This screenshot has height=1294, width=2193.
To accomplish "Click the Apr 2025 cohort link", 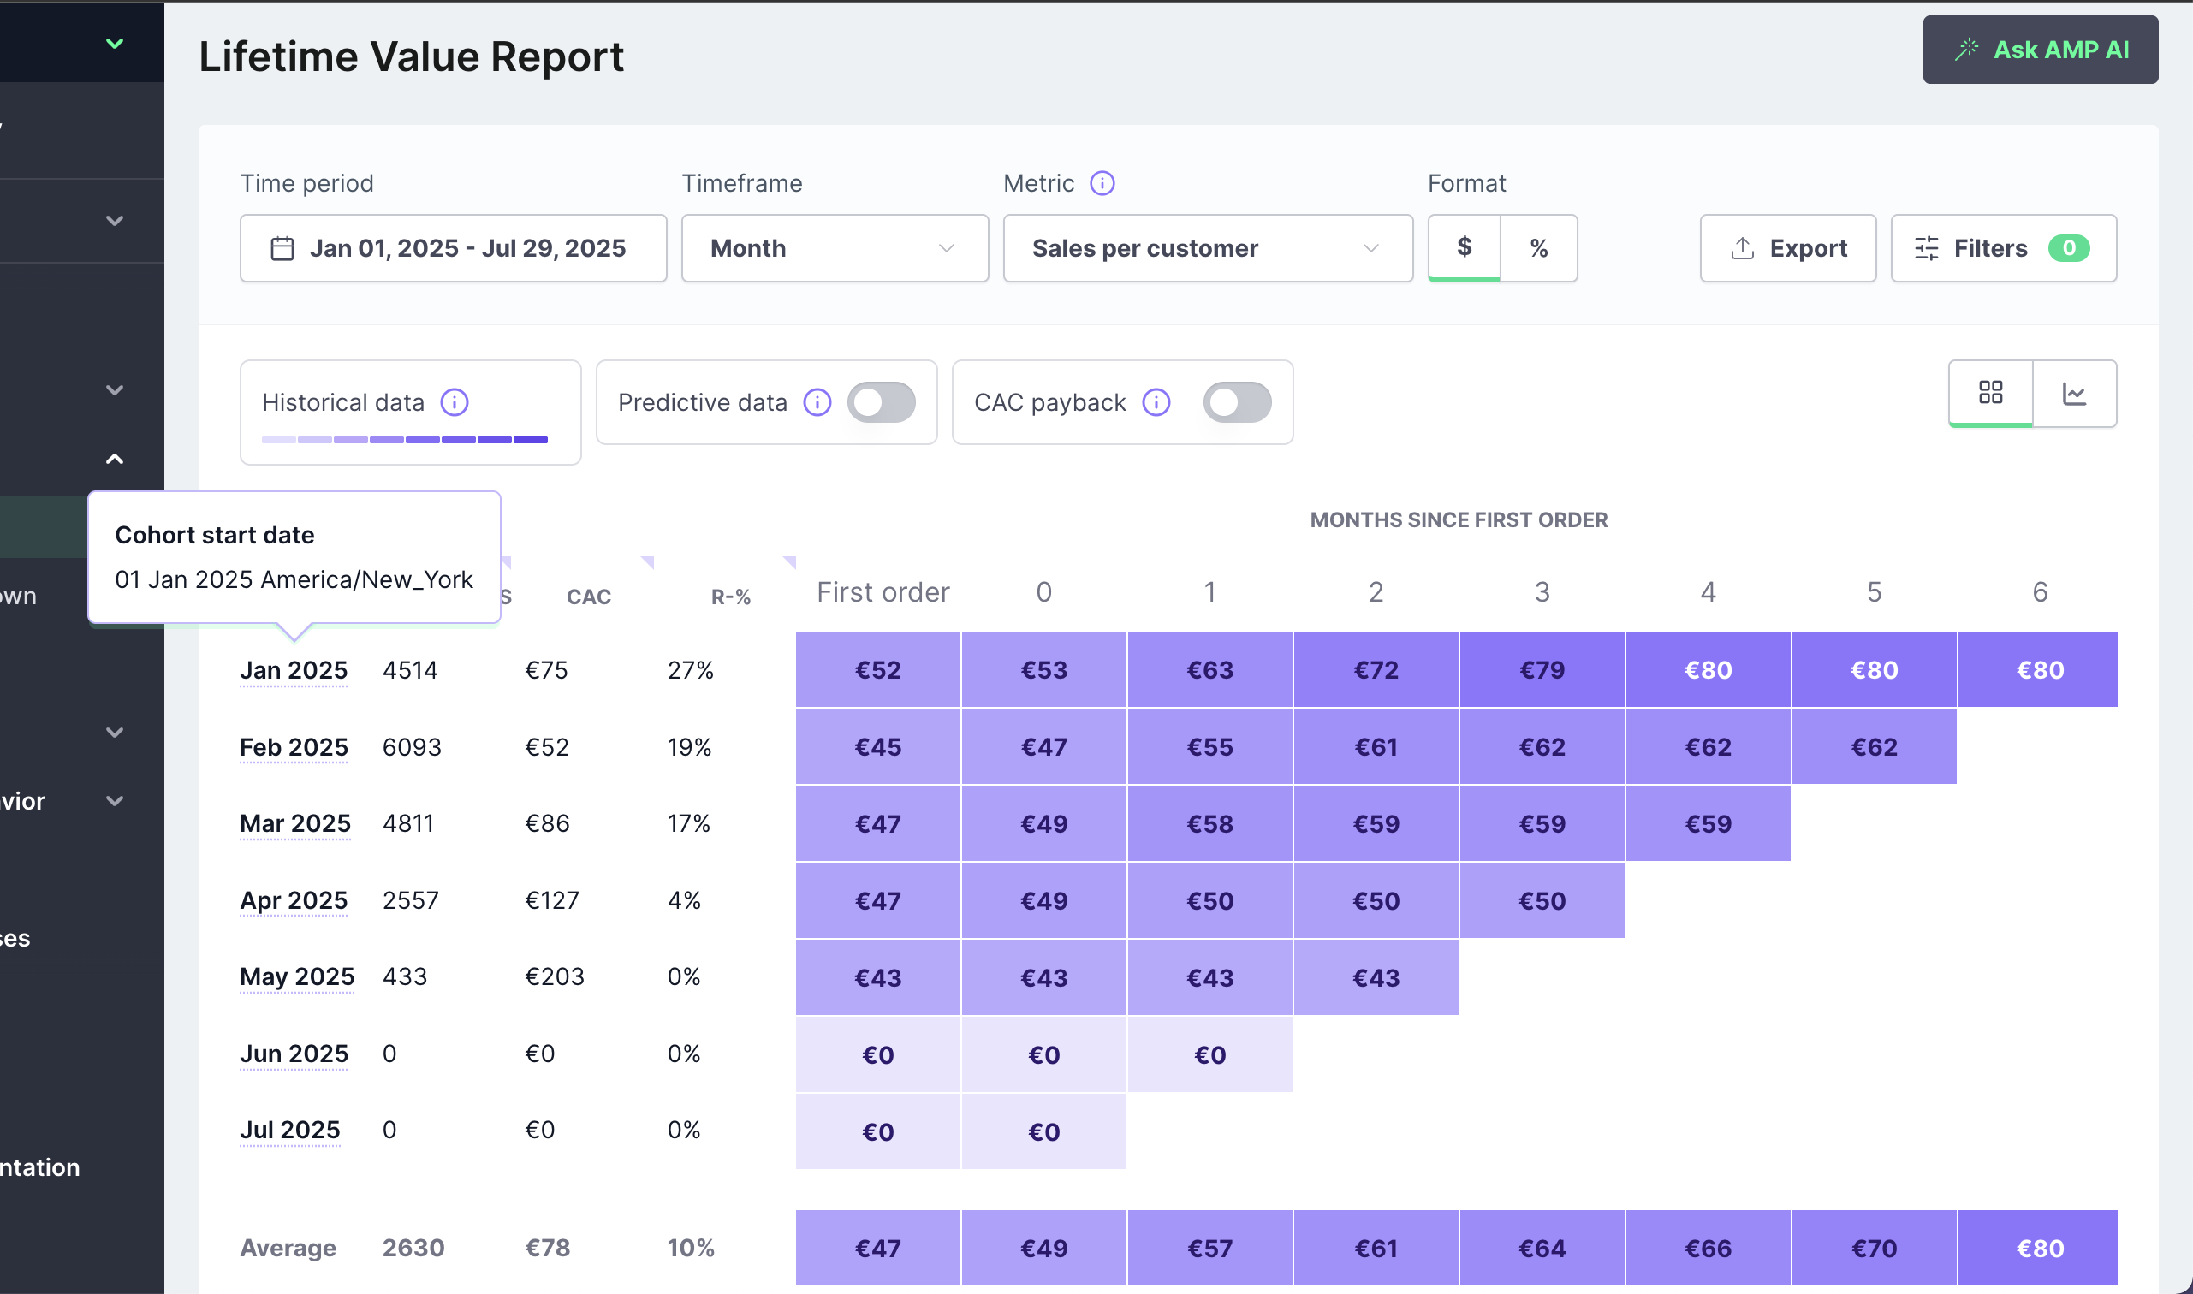I will point(294,899).
